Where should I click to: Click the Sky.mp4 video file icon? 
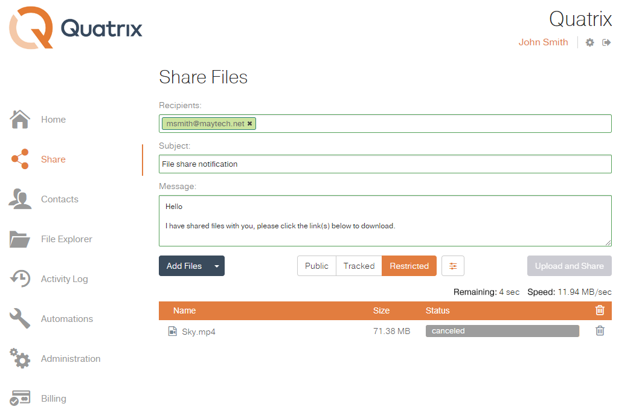click(x=173, y=331)
